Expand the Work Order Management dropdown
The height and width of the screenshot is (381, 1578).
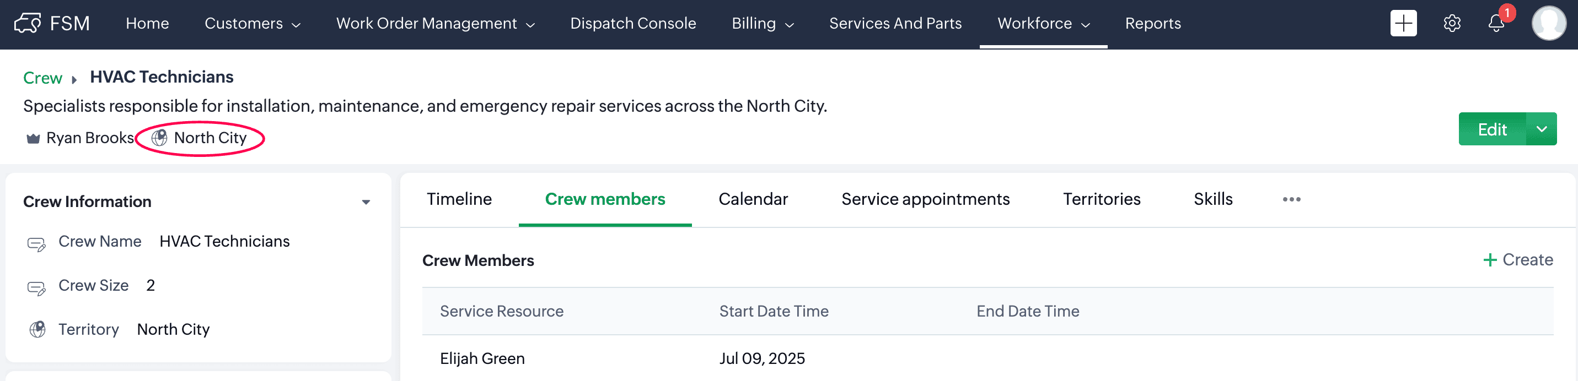click(435, 23)
